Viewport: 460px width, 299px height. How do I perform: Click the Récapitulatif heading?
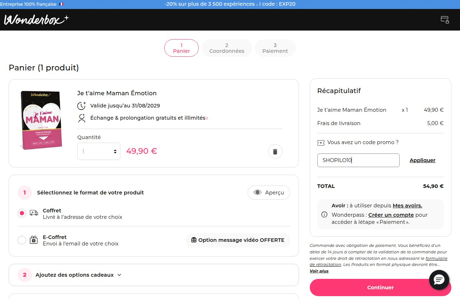(x=339, y=91)
